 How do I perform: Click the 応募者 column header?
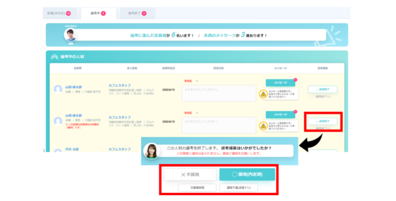pyautogui.click(x=78, y=68)
